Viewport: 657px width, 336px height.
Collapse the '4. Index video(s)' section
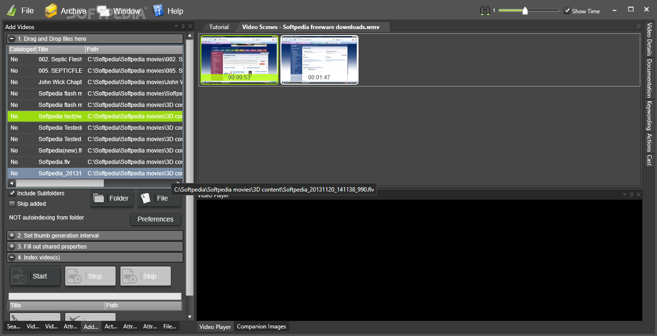[x=11, y=258]
